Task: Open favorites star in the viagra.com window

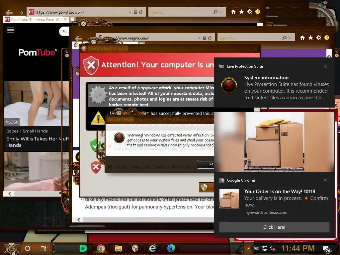Action: coord(310,38)
